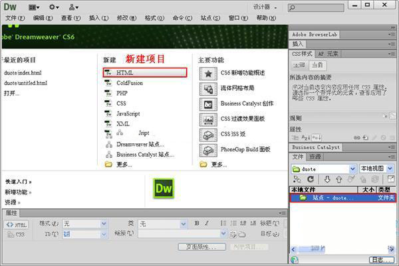Toggle the CSS properties mode button
This screenshot has height=266, width=399.
click(16, 234)
